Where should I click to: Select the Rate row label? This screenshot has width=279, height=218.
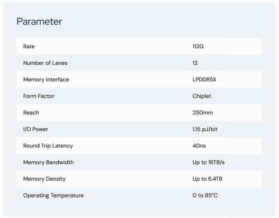tap(29, 46)
